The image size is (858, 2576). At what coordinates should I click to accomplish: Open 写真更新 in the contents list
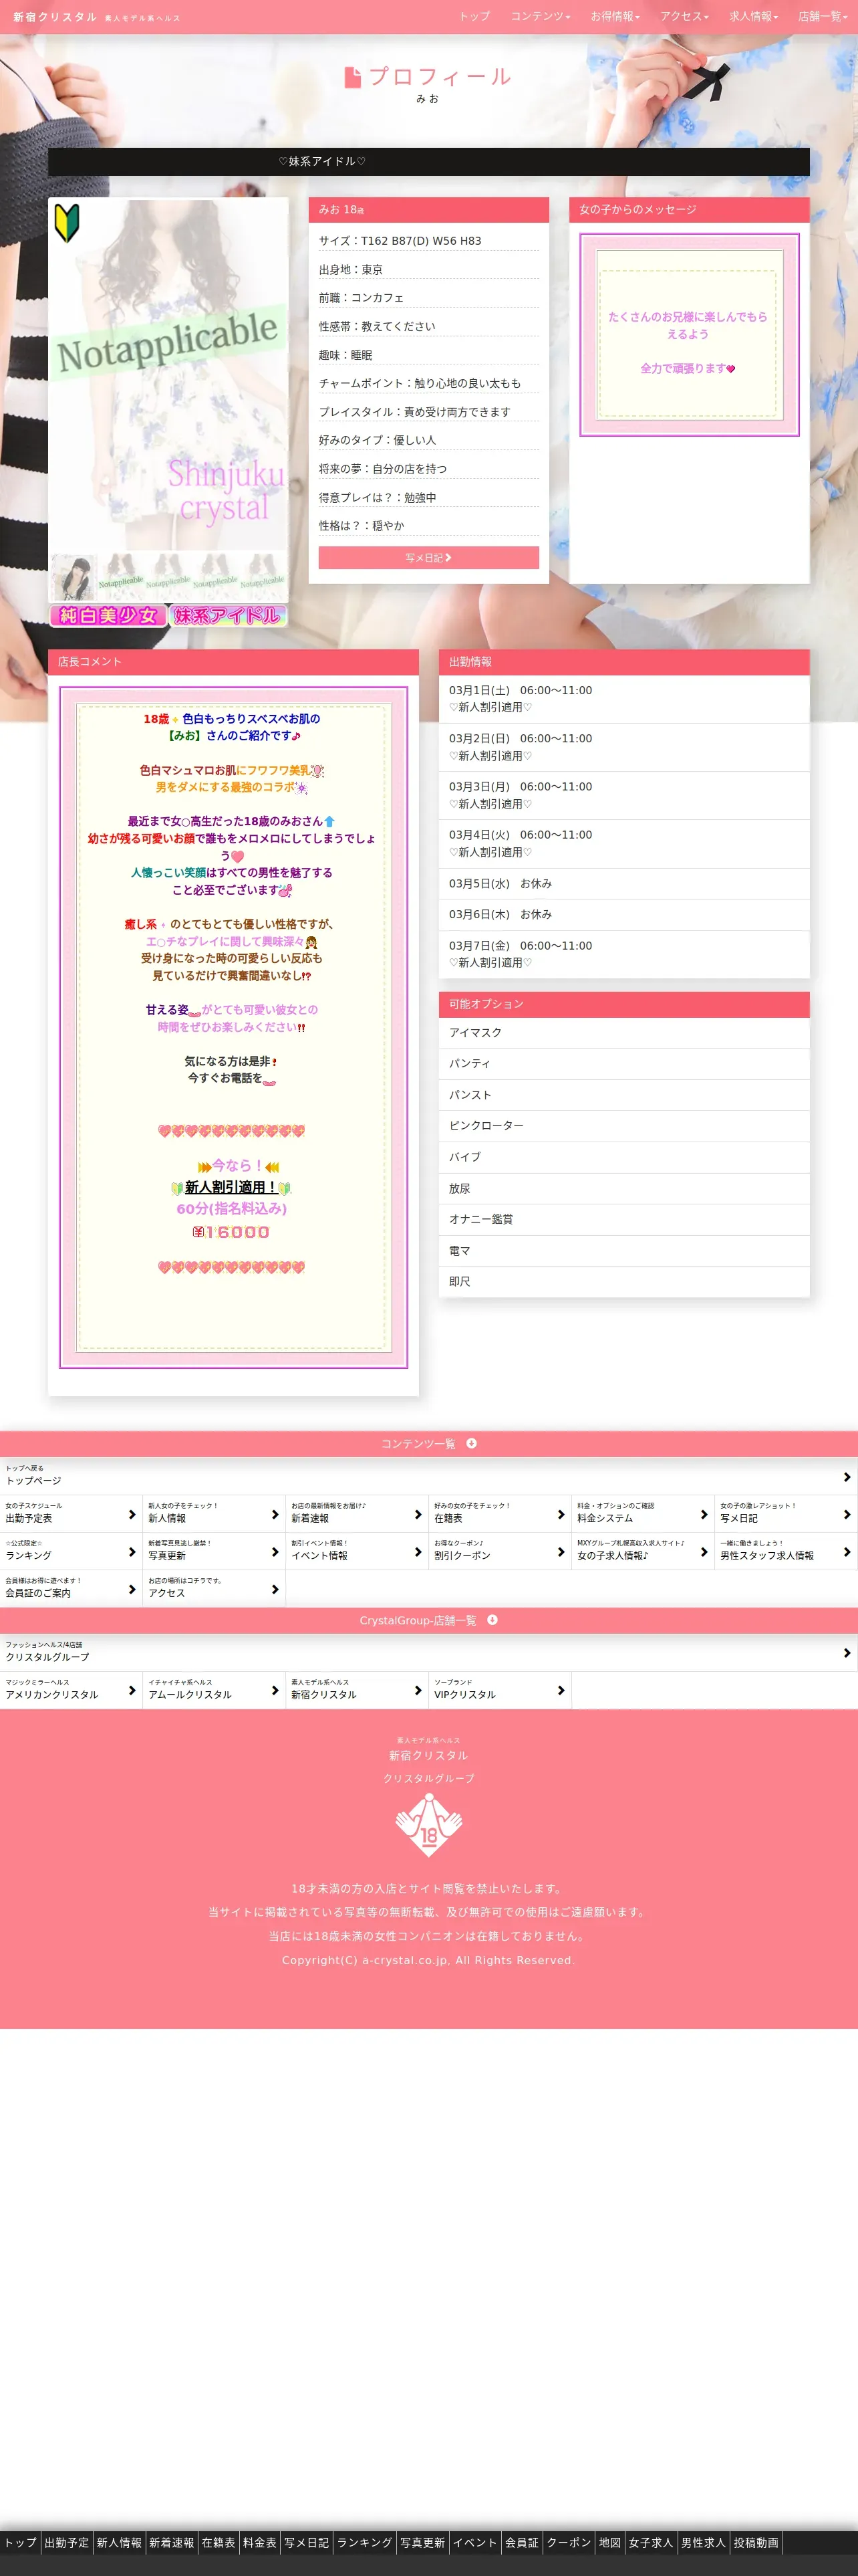click(x=214, y=1550)
